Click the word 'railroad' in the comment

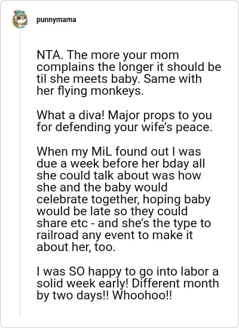click(x=57, y=235)
